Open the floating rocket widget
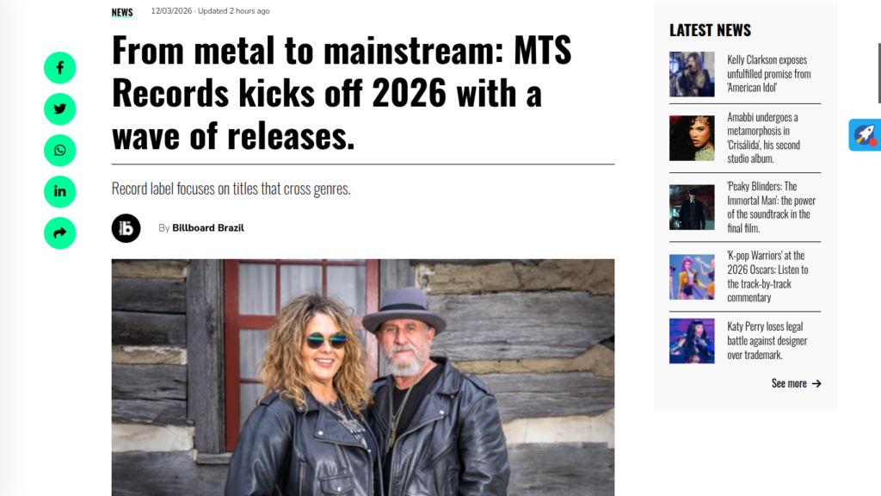Screen dimensions: 881x496 pyautogui.click(x=865, y=135)
